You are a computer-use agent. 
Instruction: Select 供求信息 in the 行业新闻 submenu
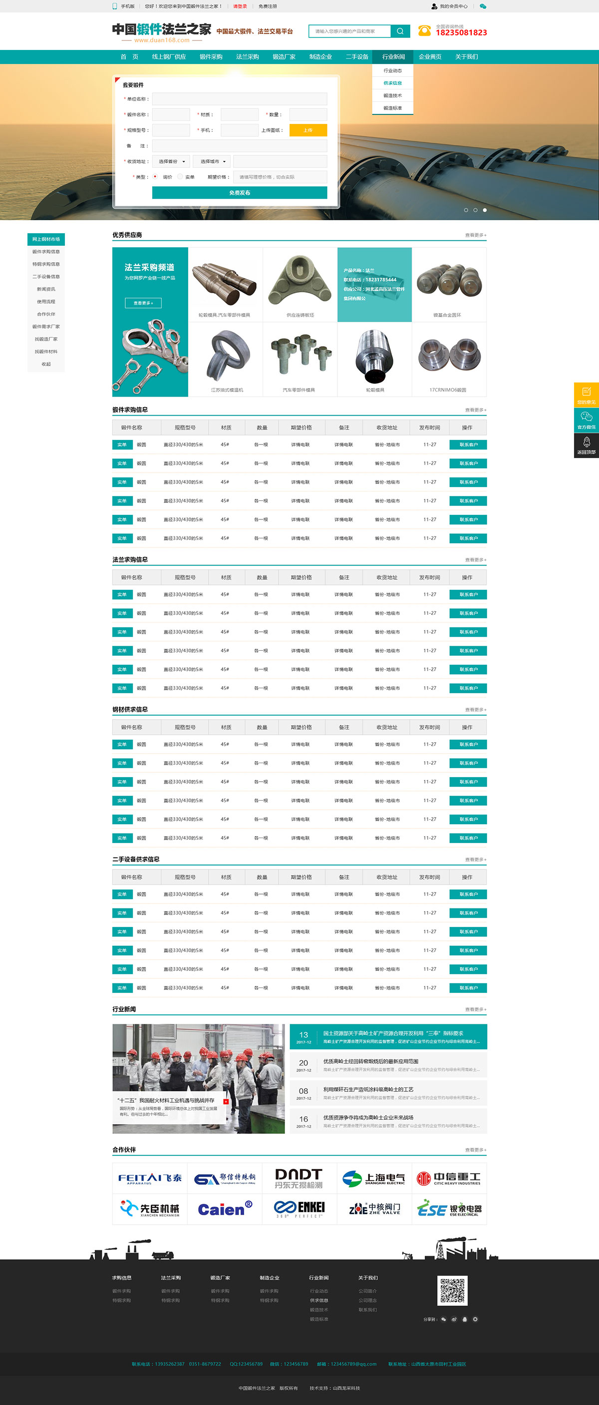(392, 83)
